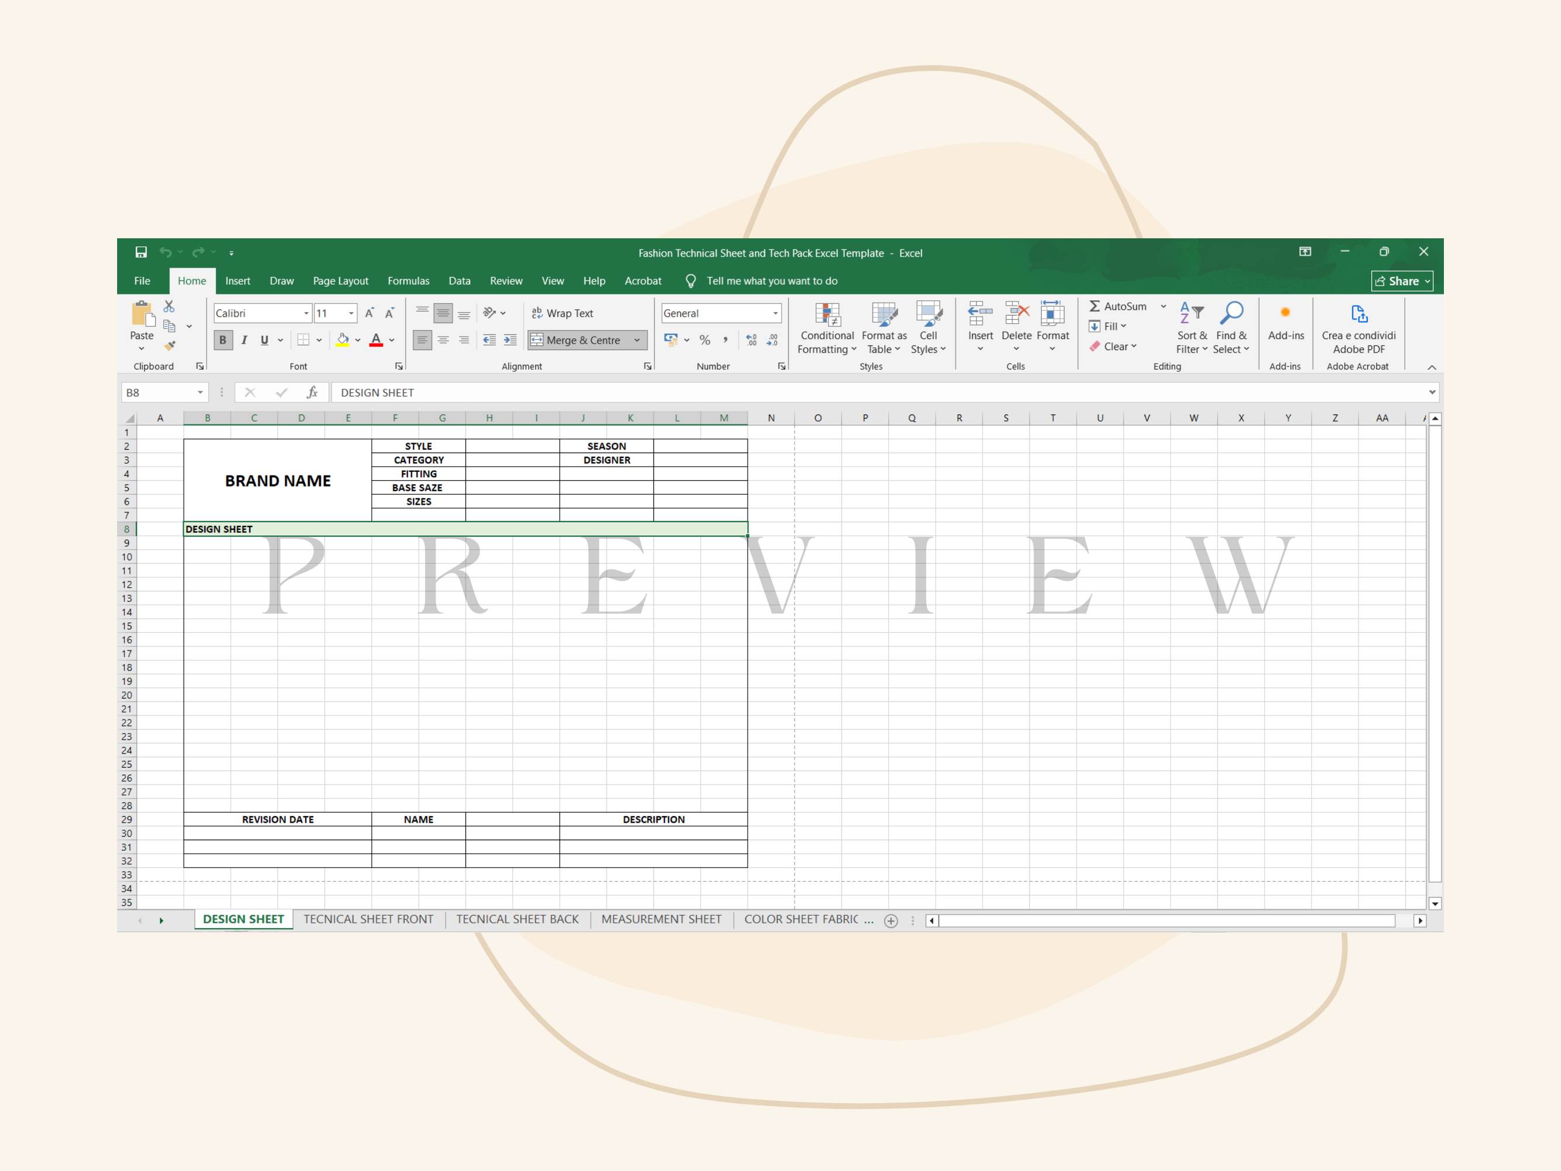Select the Format Painter
Viewport: 1561px width, 1171px height.
click(169, 346)
